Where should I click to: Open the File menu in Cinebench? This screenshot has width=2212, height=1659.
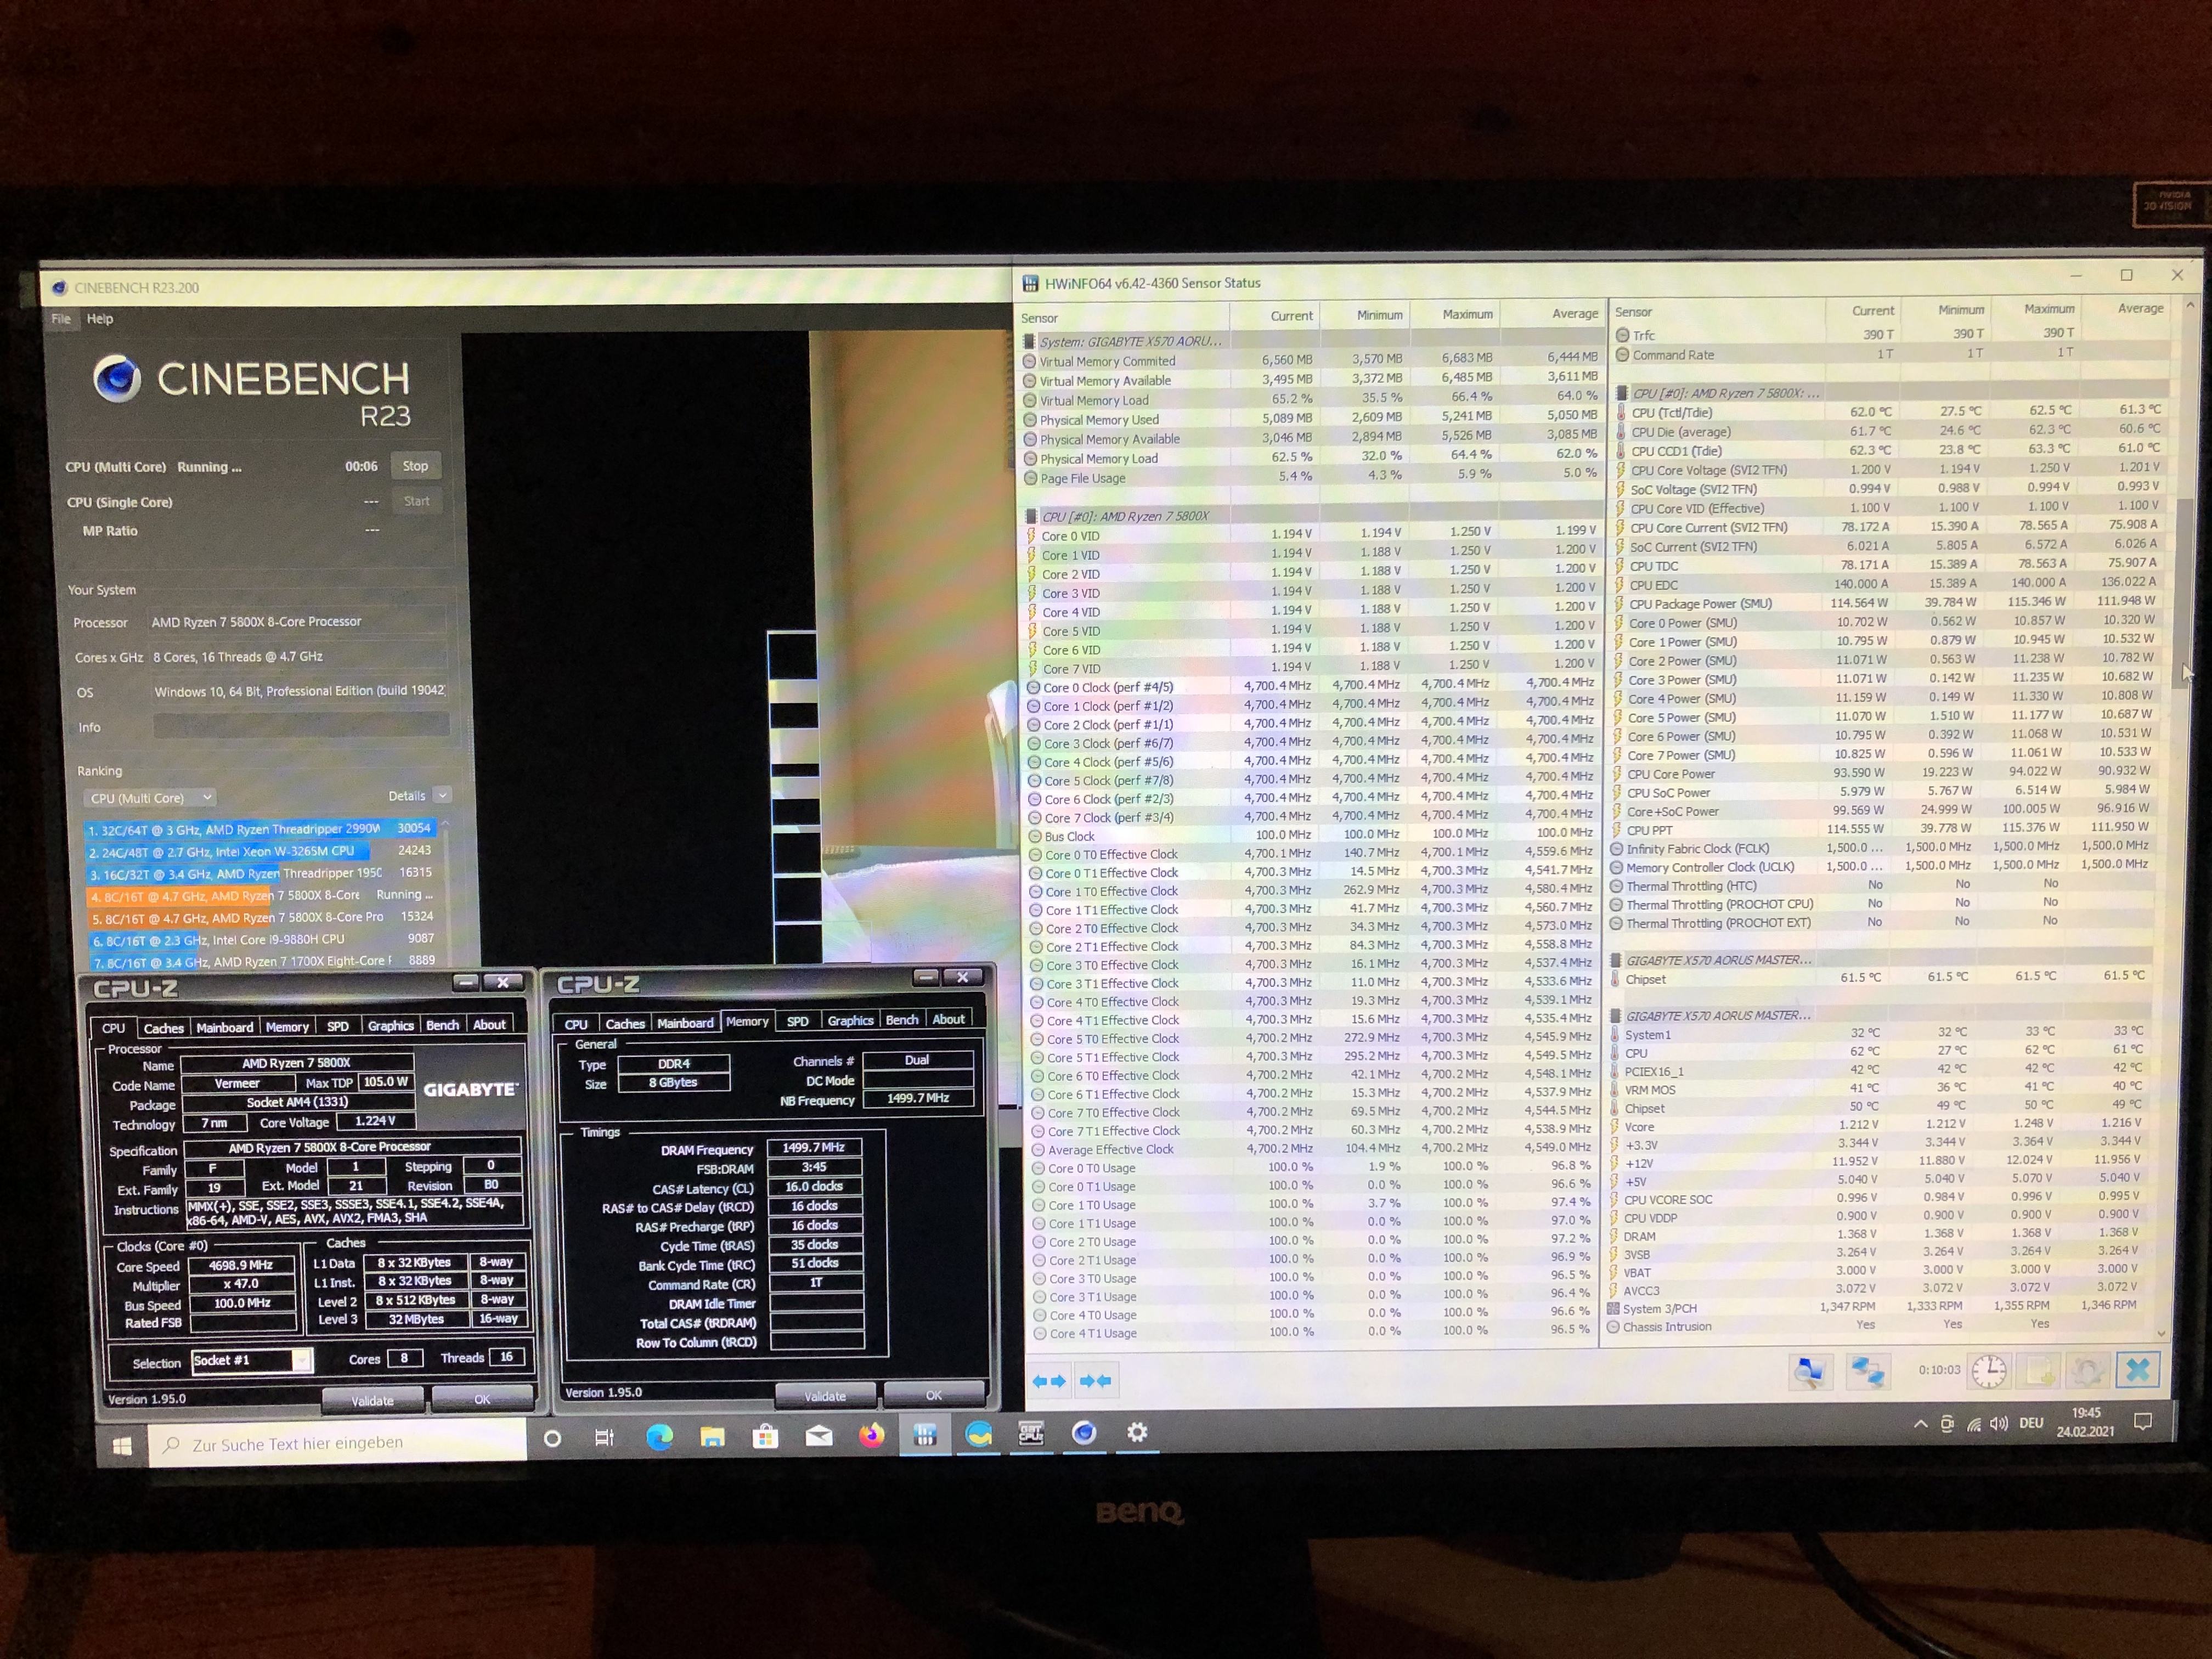coord(61,319)
